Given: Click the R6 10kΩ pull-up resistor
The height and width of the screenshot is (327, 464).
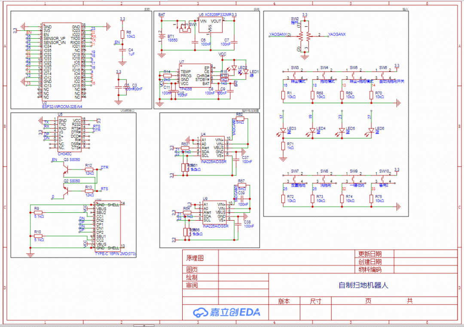Looking at the screenshot, I should 122,34.
